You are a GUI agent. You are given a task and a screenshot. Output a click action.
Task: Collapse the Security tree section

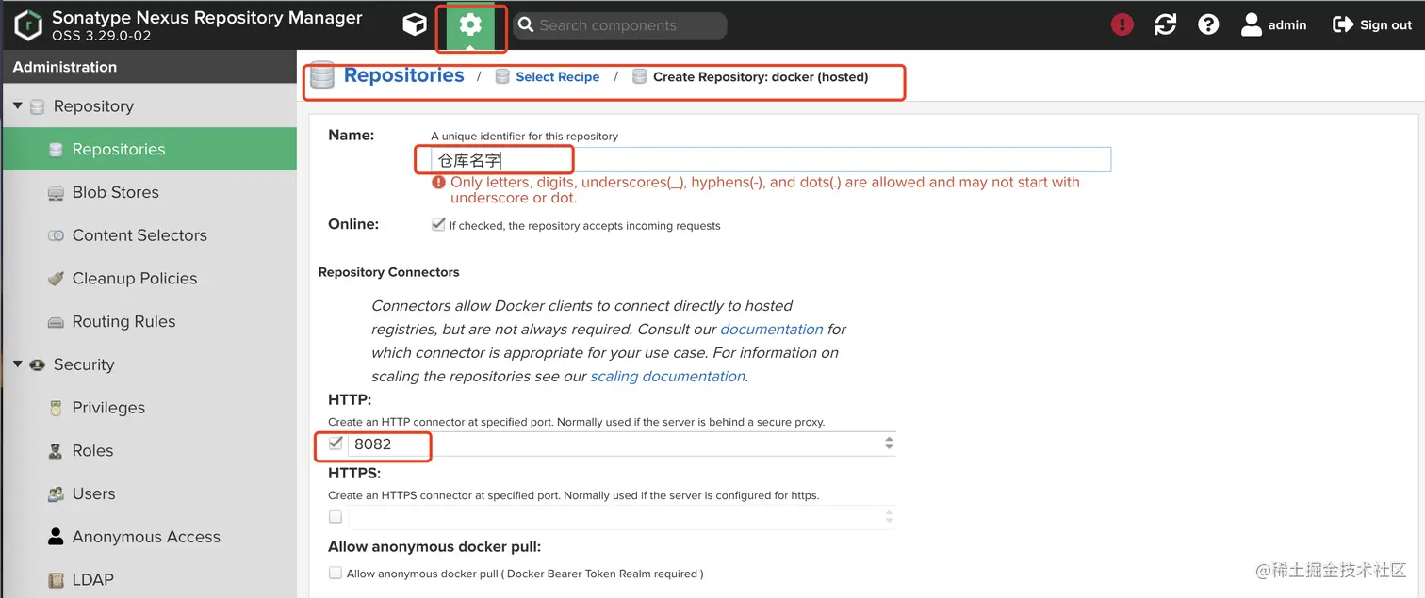click(17, 364)
